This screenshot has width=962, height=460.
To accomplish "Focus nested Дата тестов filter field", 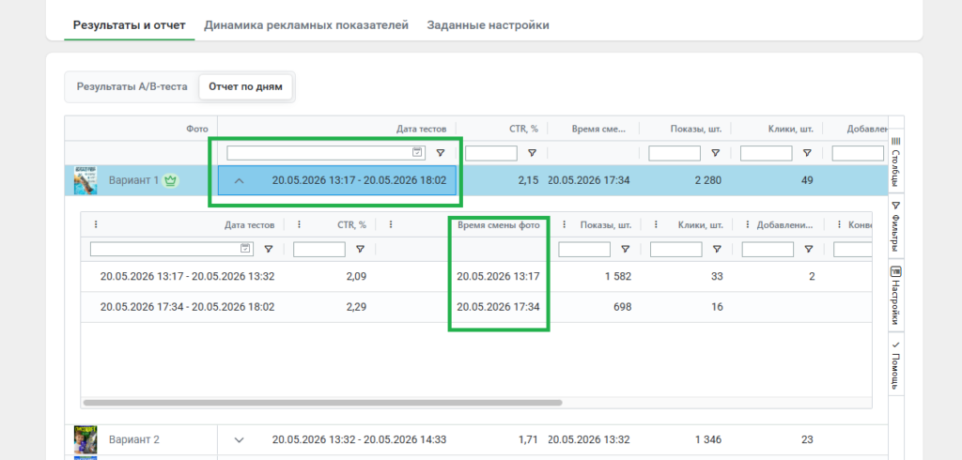I will 171,249.
